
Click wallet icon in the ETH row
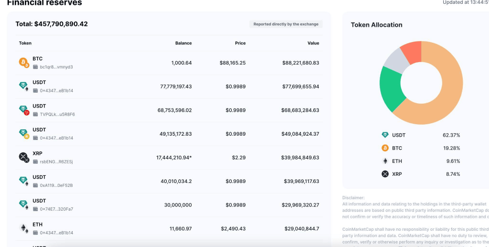coord(35,233)
